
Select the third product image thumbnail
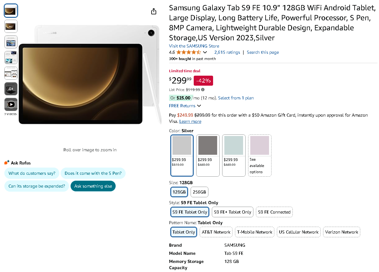(x=11, y=42)
